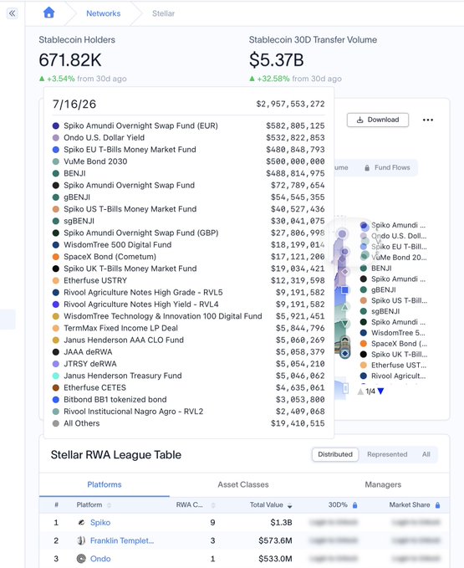Toggle Spiko US T-Bill... legend entry
Screen dimensions: 464x568
click(394, 300)
